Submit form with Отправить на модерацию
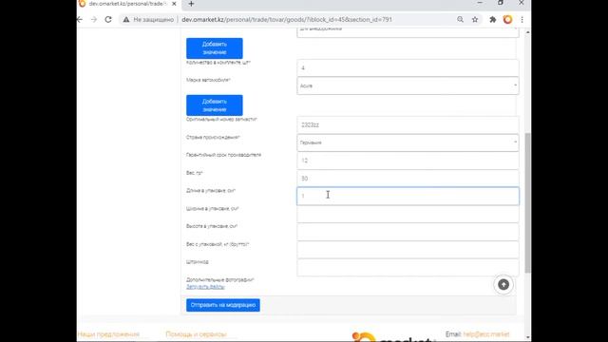Viewport: 608px width, 342px height. 223,305
